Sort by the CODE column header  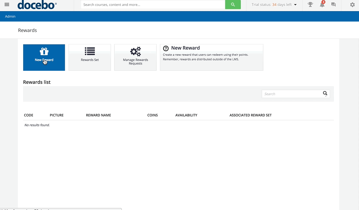point(29,115)
